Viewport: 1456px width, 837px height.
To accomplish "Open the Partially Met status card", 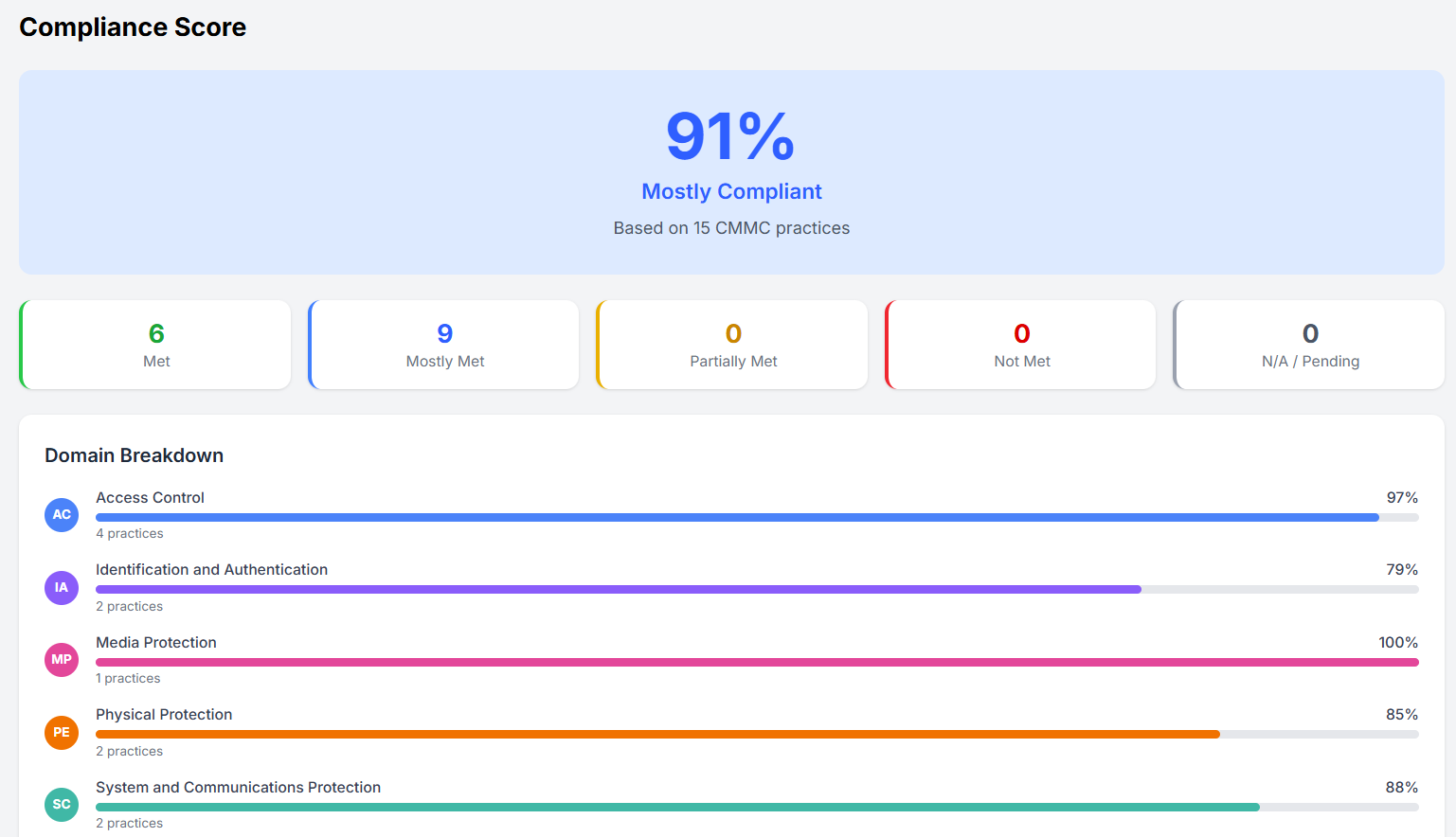I will pos(733,345).
